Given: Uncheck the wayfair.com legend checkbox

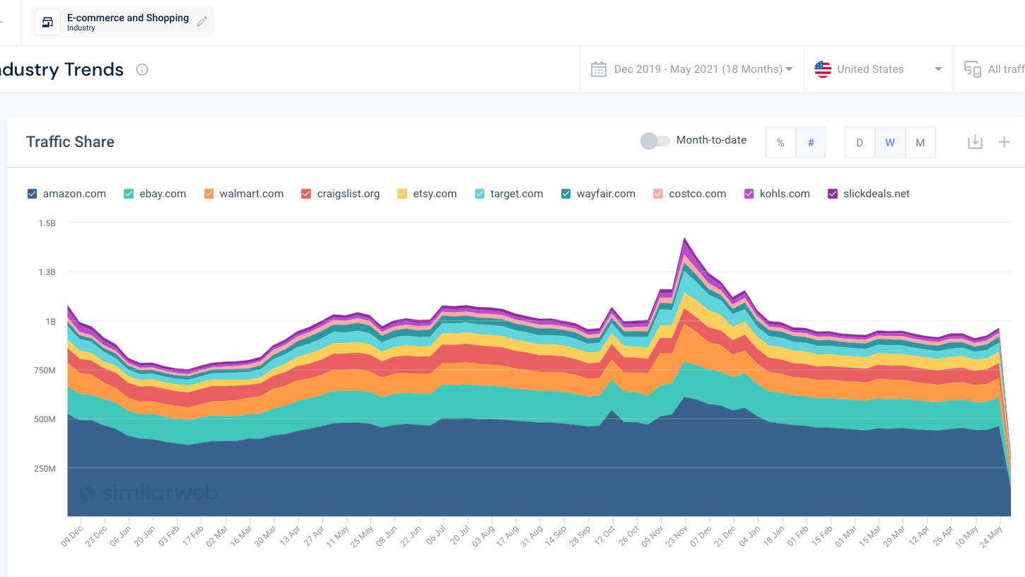Looking at the screenshot, I should pyautogui.click(x=566, y=194).
